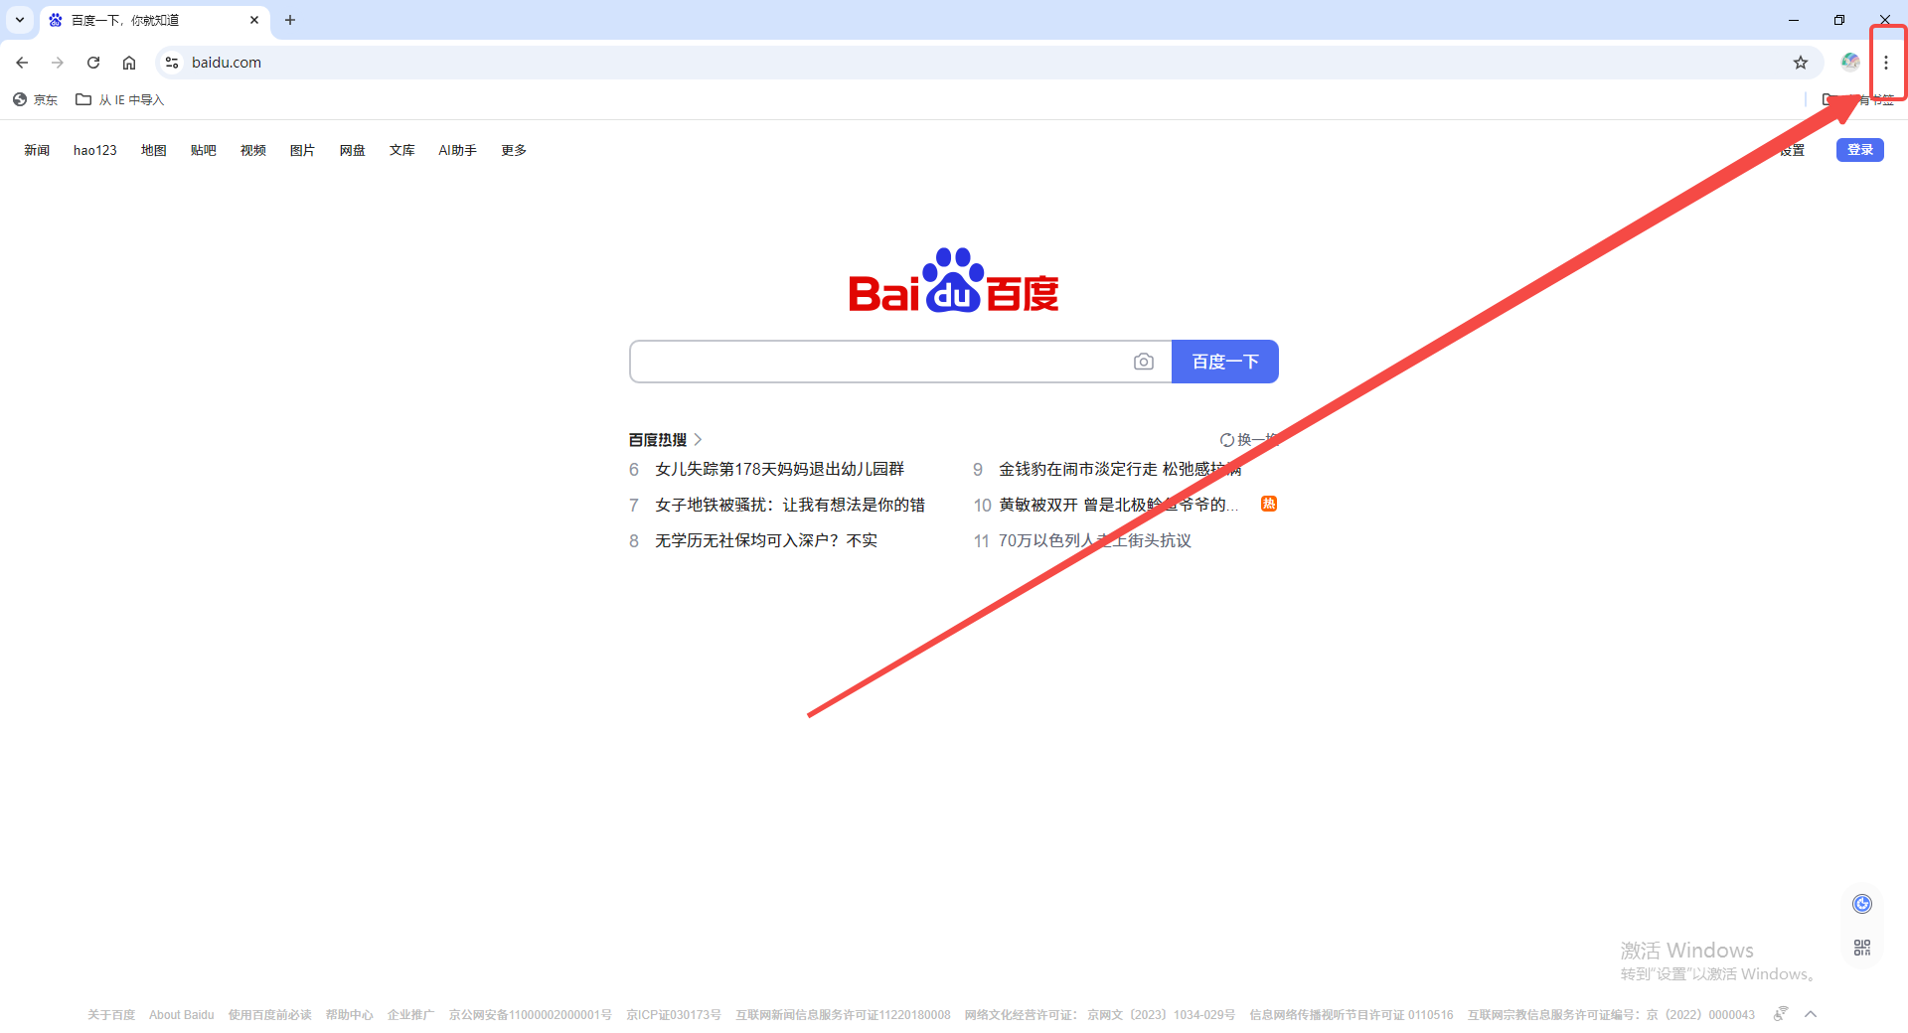Open Baidu 设置 menu

click(x=1792, y=150)
